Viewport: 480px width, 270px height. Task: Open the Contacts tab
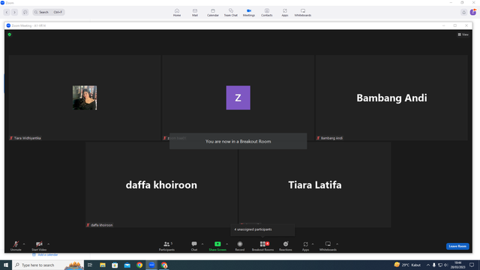click(x=267, y=13)
